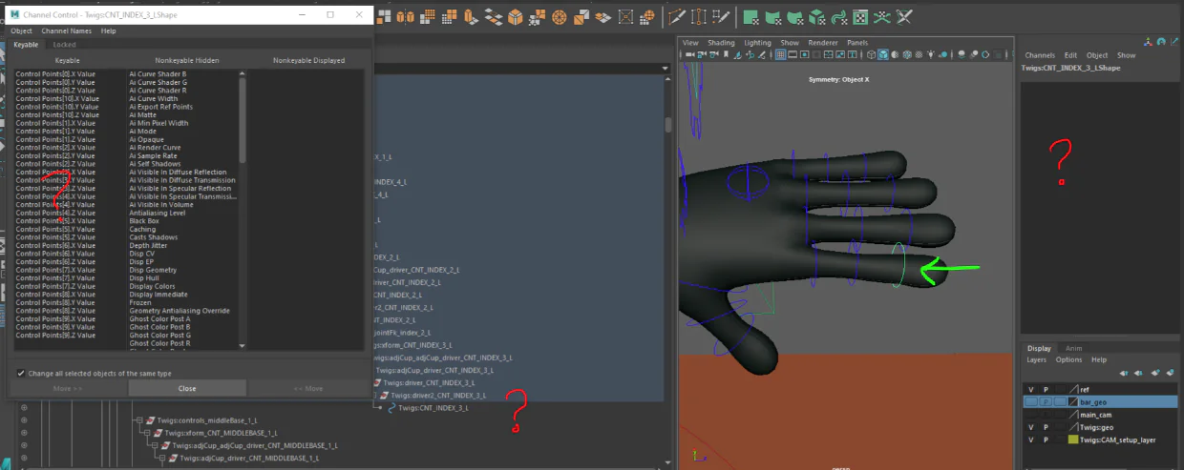The image size is (1184, 470).
Task: Click the smooth shade all viewport icon
Action: click(x=883, y=54)
